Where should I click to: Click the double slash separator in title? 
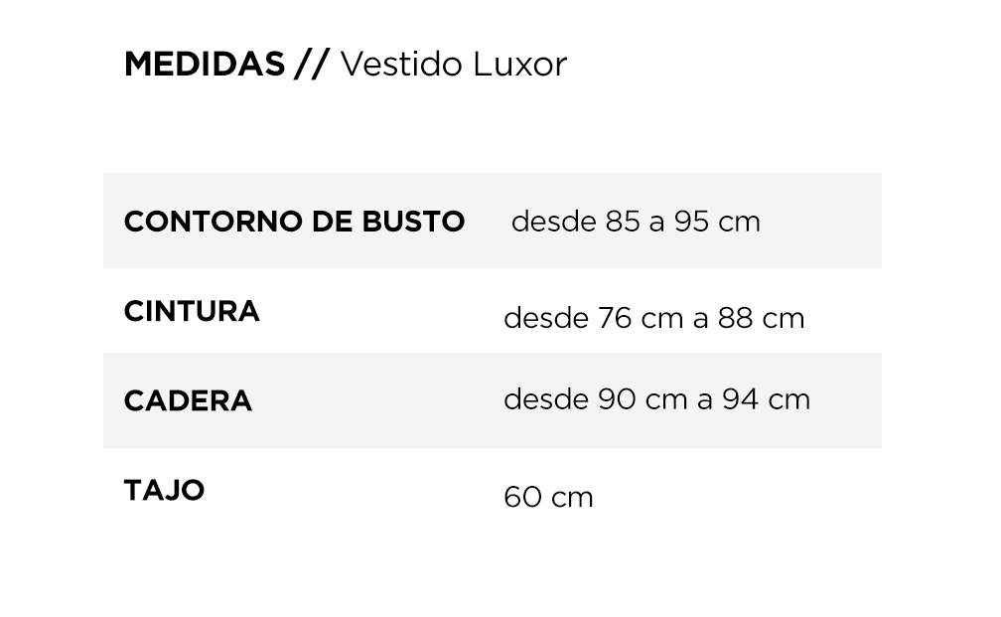click(312, 64)
